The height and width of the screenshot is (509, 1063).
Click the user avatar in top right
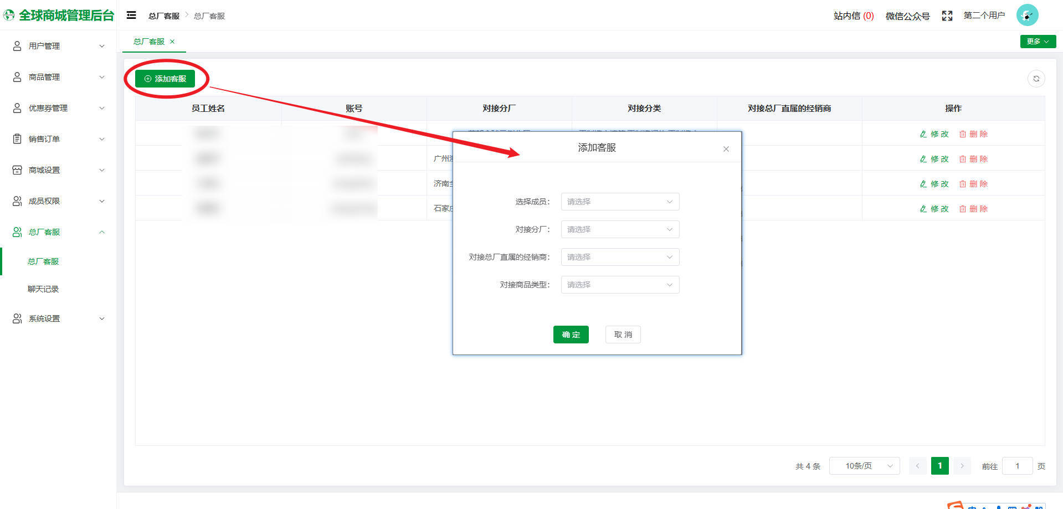(1027, 16)
